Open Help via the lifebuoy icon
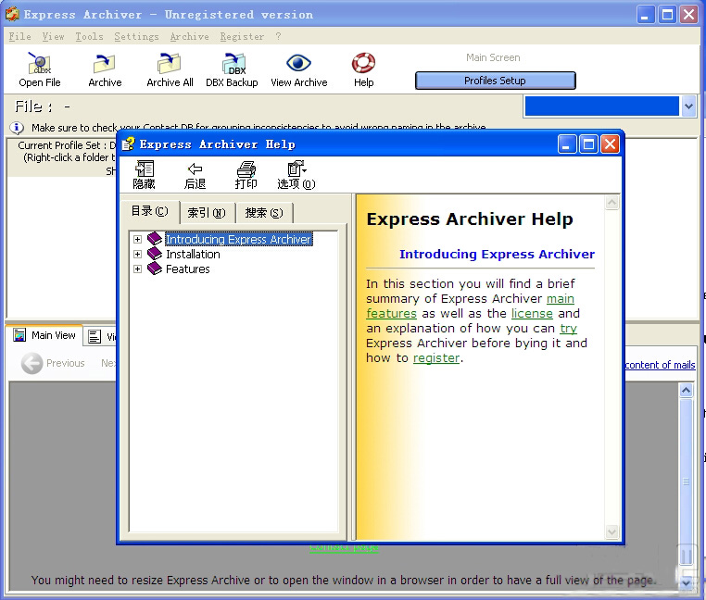 [x=363, y=63]
